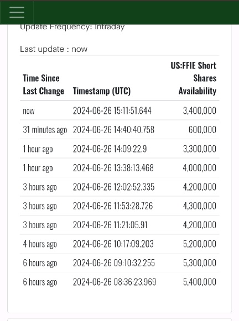
Task: Select the 4,300,000 availability value
Action: coord(199,206)
